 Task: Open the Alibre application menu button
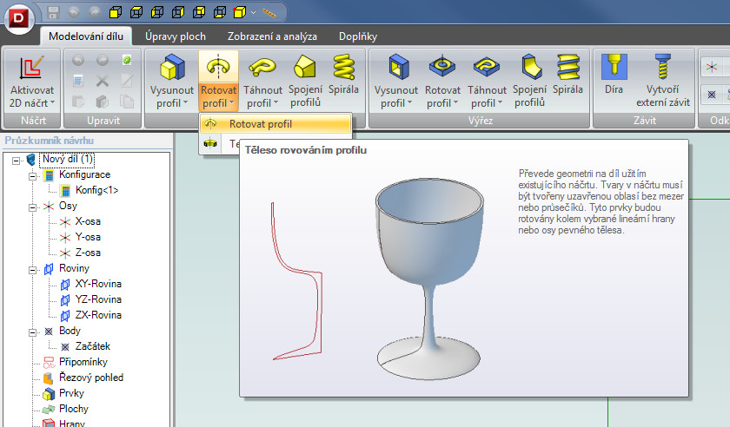pos(18,15)
